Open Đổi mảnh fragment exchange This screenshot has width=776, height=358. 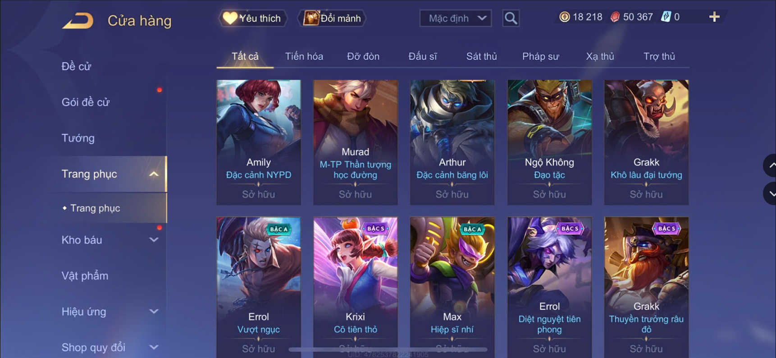332,18
